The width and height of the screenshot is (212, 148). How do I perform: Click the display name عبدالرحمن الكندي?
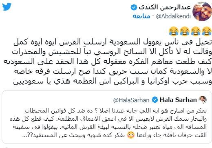point(164,7)
